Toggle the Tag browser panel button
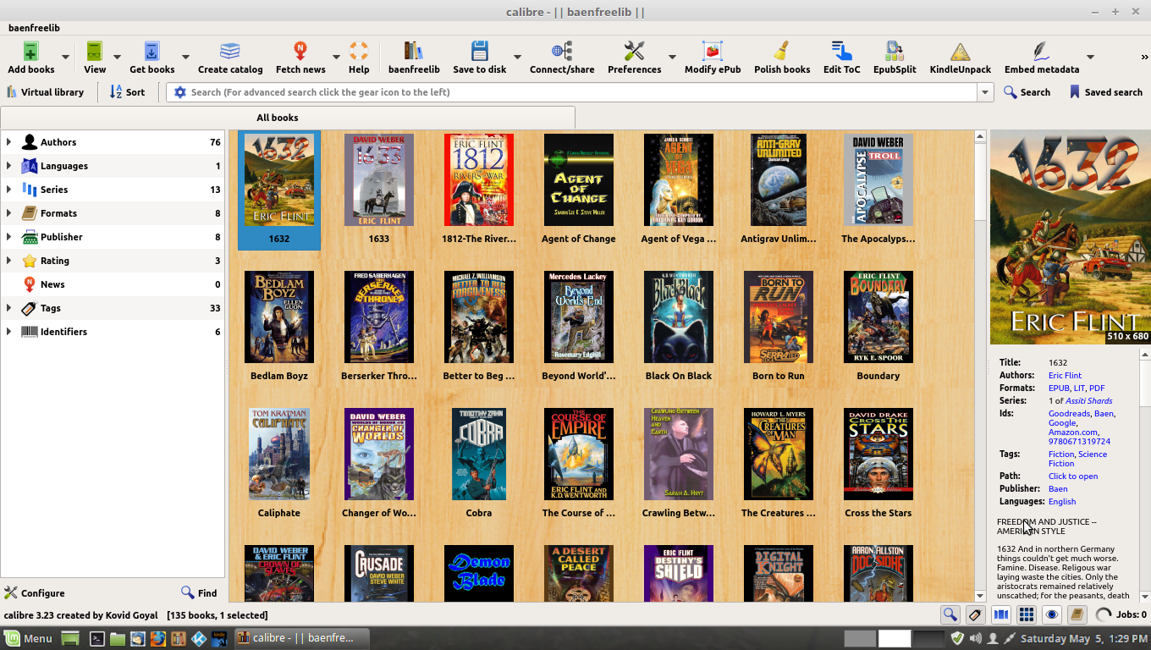This screenshot has height=650, width=1151. click(975, 615)
